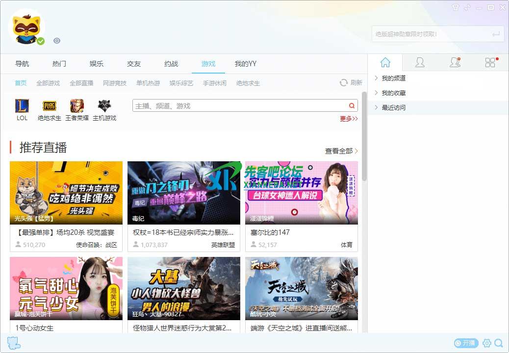Viewport: 509px width, 353px height.
Task: Open the 王者荣耀 game icon
Action: [77, 106]
